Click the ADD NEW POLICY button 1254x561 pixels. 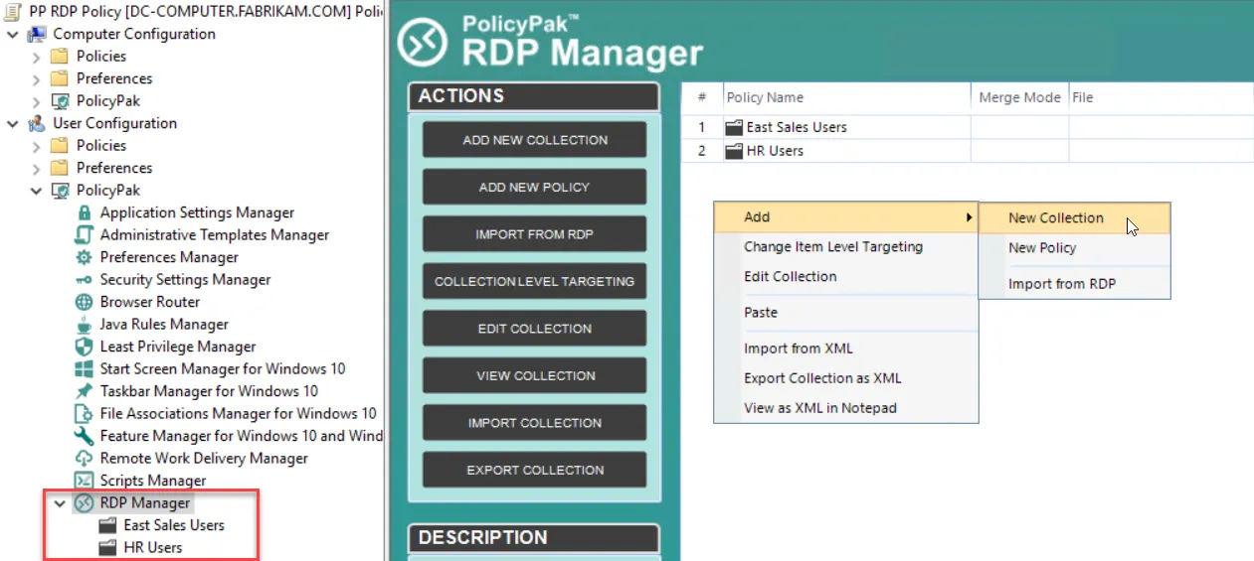pos(535,187)
